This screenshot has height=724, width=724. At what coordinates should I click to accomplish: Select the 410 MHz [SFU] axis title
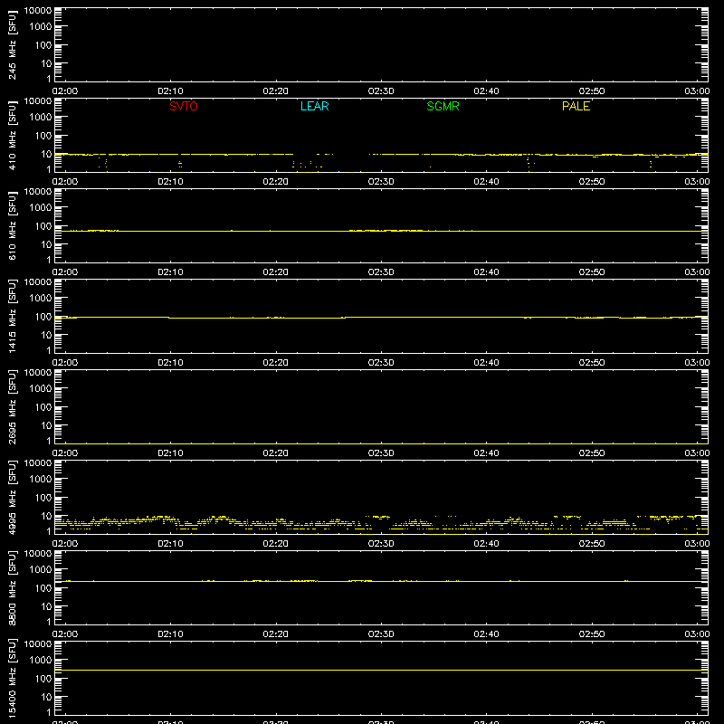point(12,135)
